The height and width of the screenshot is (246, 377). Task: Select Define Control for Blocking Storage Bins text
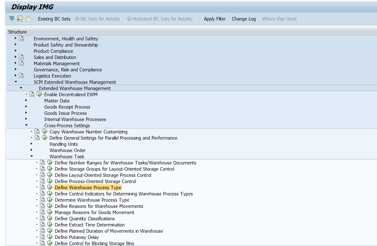click(95, 244)
